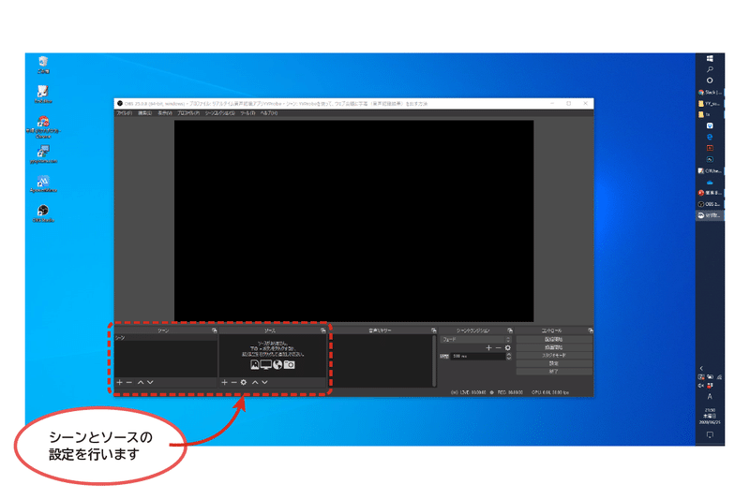750x499 pixels.
Task: Open the File menu in OBS
Action: click(x=125, y=113)
